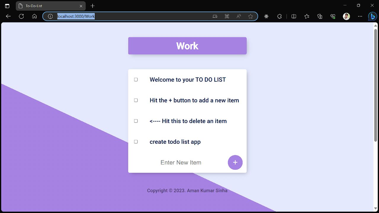
Task: Open the browser Extensions puzzle icon
Action: tap(279, 16)
